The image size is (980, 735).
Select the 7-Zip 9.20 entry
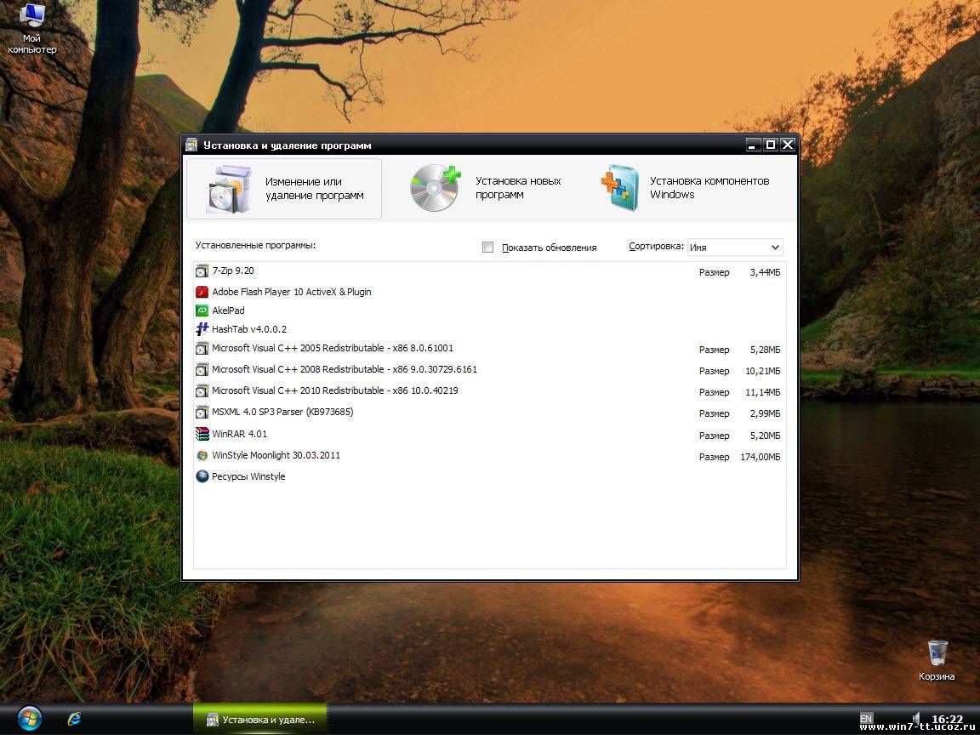pos(489,271)
